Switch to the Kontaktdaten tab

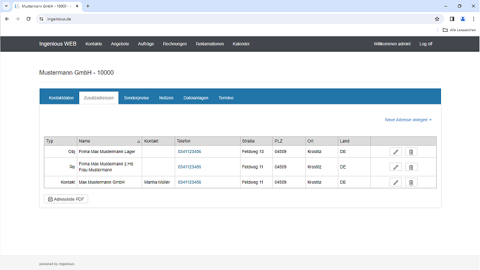[61, 98]
